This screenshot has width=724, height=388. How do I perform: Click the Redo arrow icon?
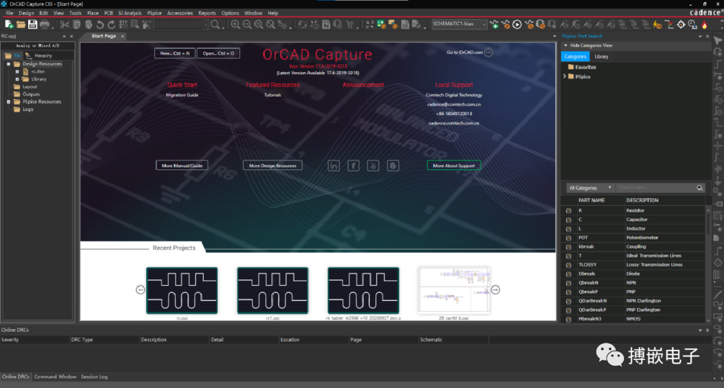111,25
